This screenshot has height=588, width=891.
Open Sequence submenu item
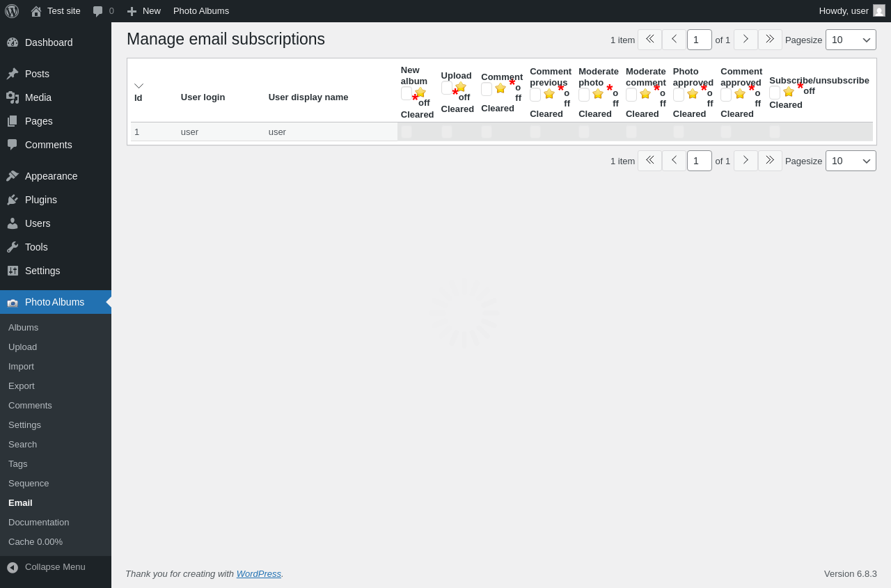29,484
